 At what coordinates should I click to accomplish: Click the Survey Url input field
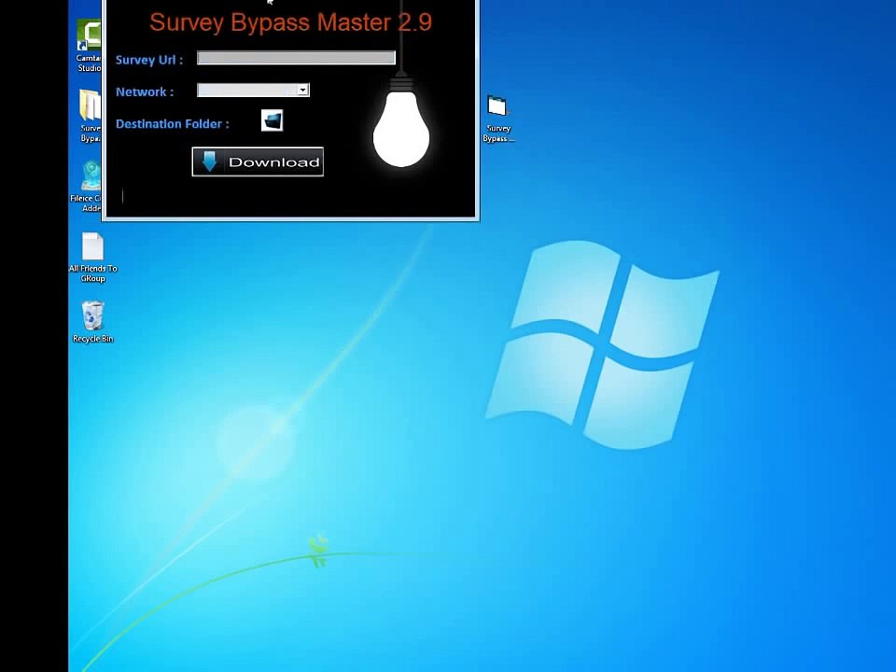click(296, 58)
